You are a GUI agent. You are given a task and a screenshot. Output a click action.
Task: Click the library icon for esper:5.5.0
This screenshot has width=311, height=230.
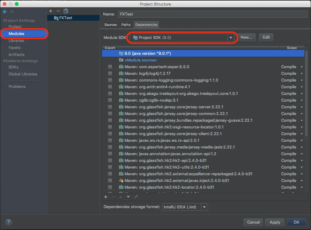pos(121,67)
